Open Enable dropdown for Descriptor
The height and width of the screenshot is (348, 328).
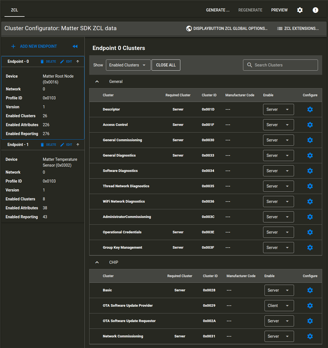point(278,109)
